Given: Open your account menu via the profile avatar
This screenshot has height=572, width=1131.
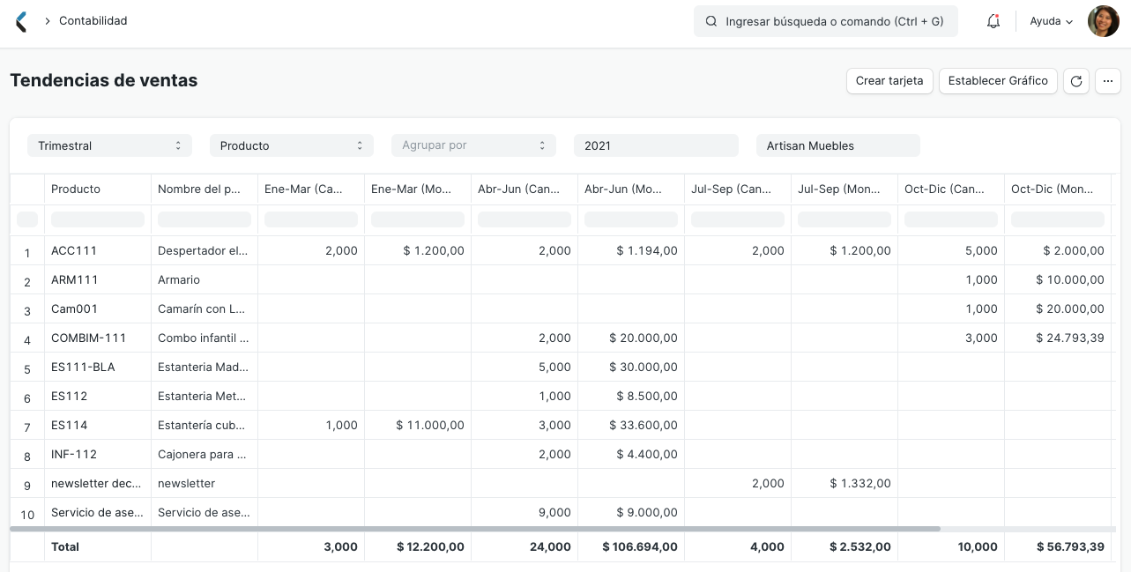Looking at the screenshot, I should tap(1103, 21).
